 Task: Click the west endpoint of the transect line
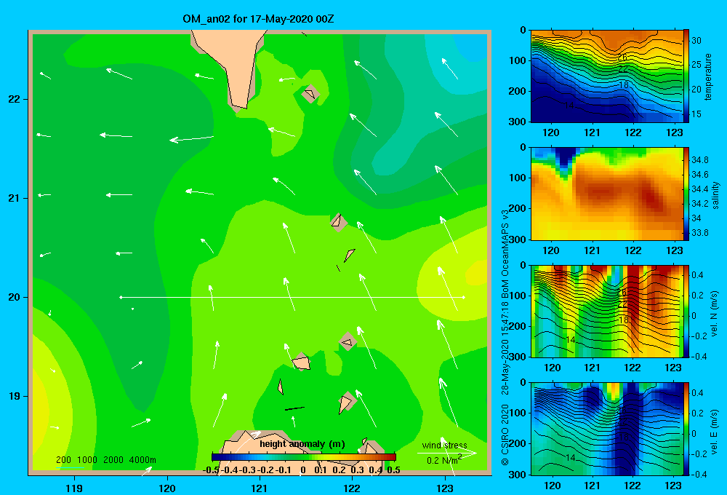coord(121,297)
